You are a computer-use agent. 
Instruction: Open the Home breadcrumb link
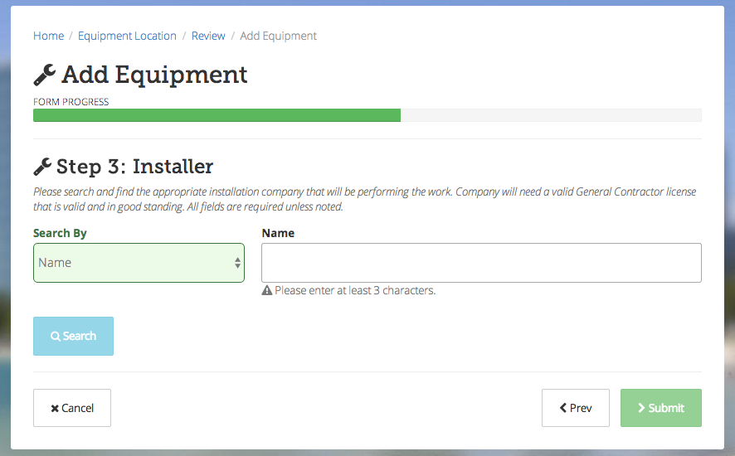coord(49,36)
